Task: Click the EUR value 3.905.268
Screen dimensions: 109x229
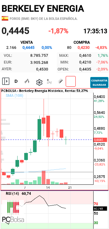Action: [39, 63]
